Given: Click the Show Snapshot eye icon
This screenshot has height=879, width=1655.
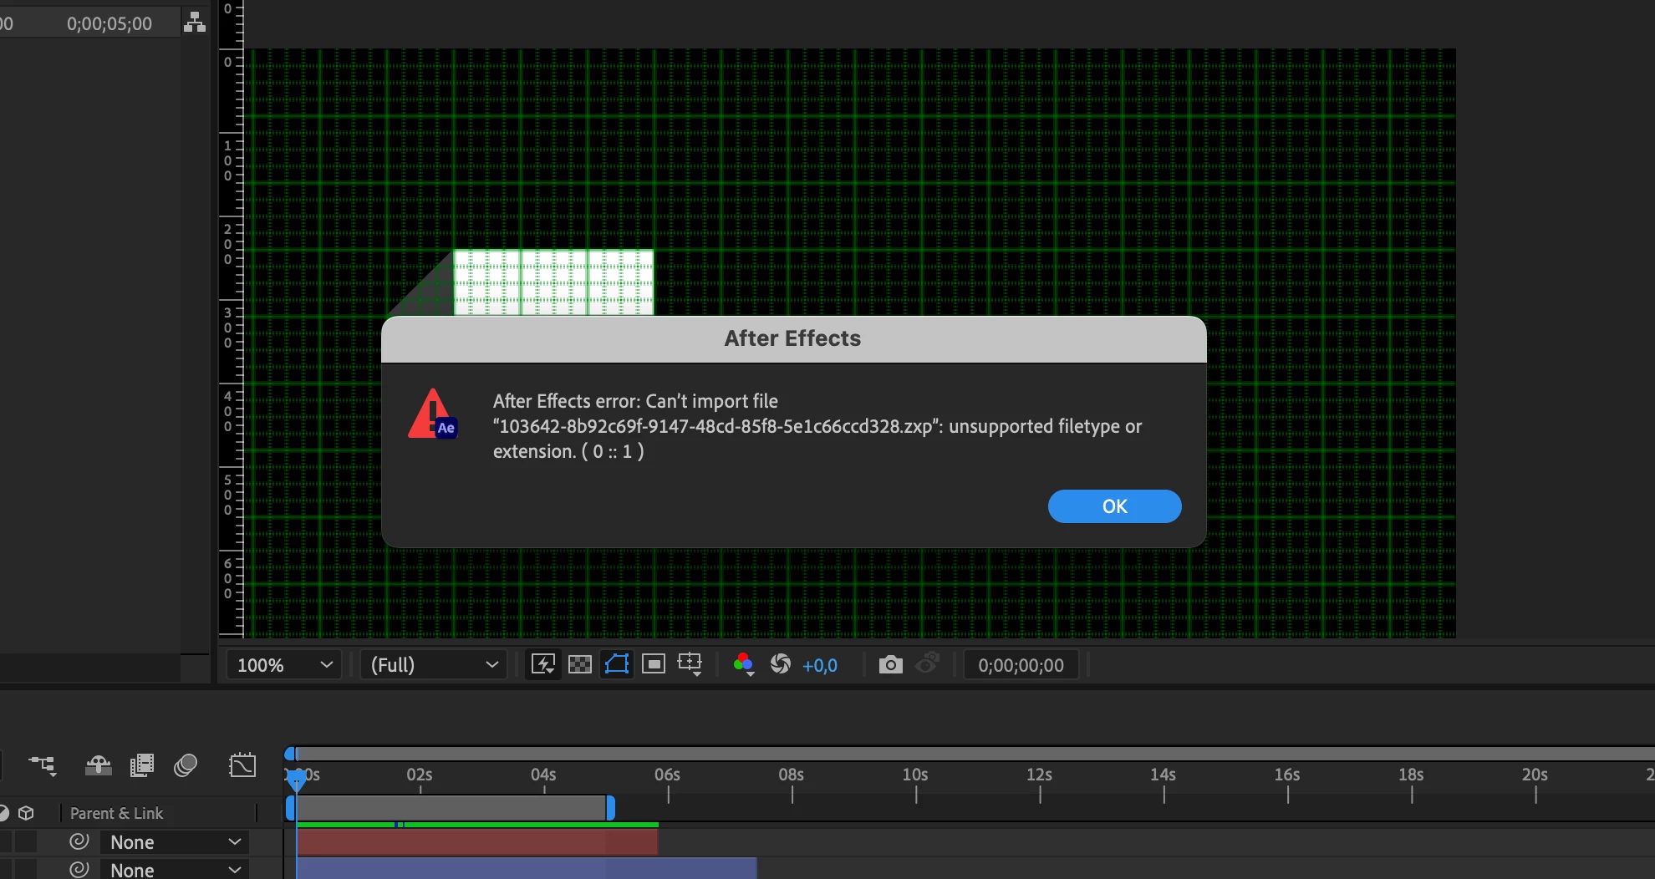Looking at the screenshot, I should 928,663.
